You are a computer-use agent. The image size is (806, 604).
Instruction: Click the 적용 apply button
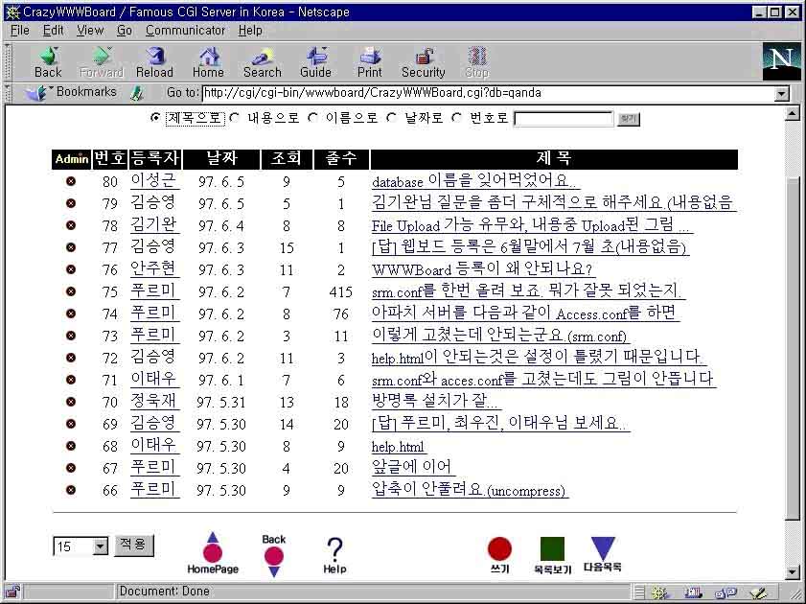point(133,545)
